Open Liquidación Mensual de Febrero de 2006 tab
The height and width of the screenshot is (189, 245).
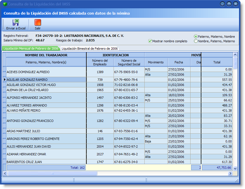(x=31, y=49)
